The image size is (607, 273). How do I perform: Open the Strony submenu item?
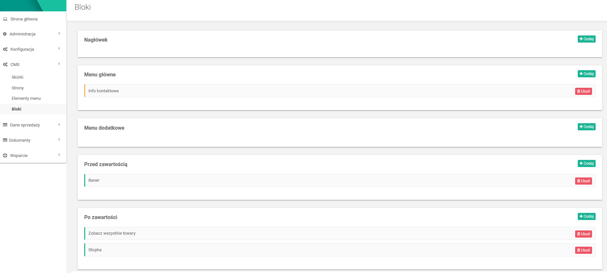pos(18,88)
